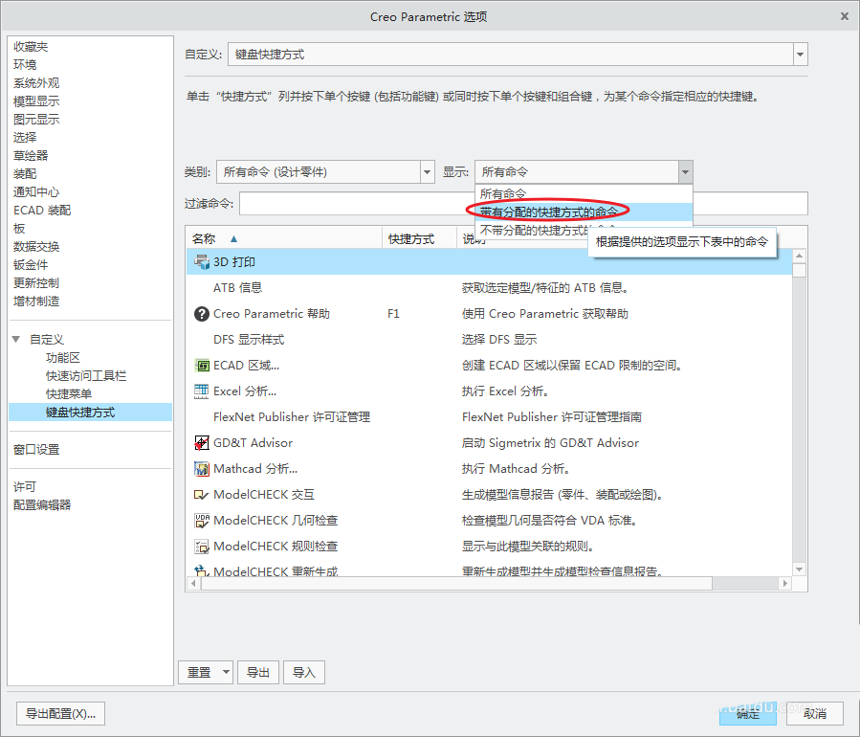This screenshot has height=737, width=860.
Task: Click the ModelCHECK 交互 icon
Action: point(201,495)
